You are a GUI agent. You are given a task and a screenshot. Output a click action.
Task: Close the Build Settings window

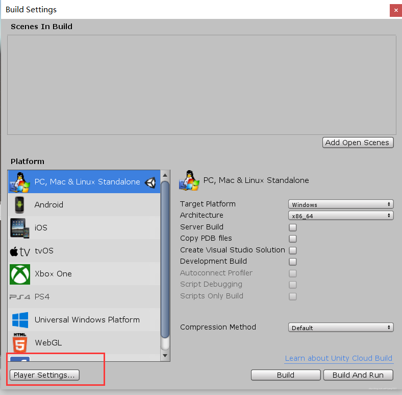pos(395,10)
